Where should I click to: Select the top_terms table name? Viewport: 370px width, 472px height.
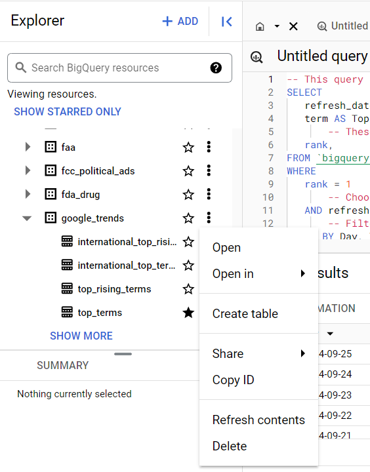pos(100,313)
